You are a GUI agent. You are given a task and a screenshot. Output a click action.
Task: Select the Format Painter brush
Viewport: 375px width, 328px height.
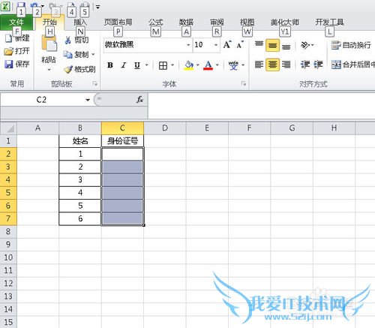pyautogui.click(x=68, y=69)
